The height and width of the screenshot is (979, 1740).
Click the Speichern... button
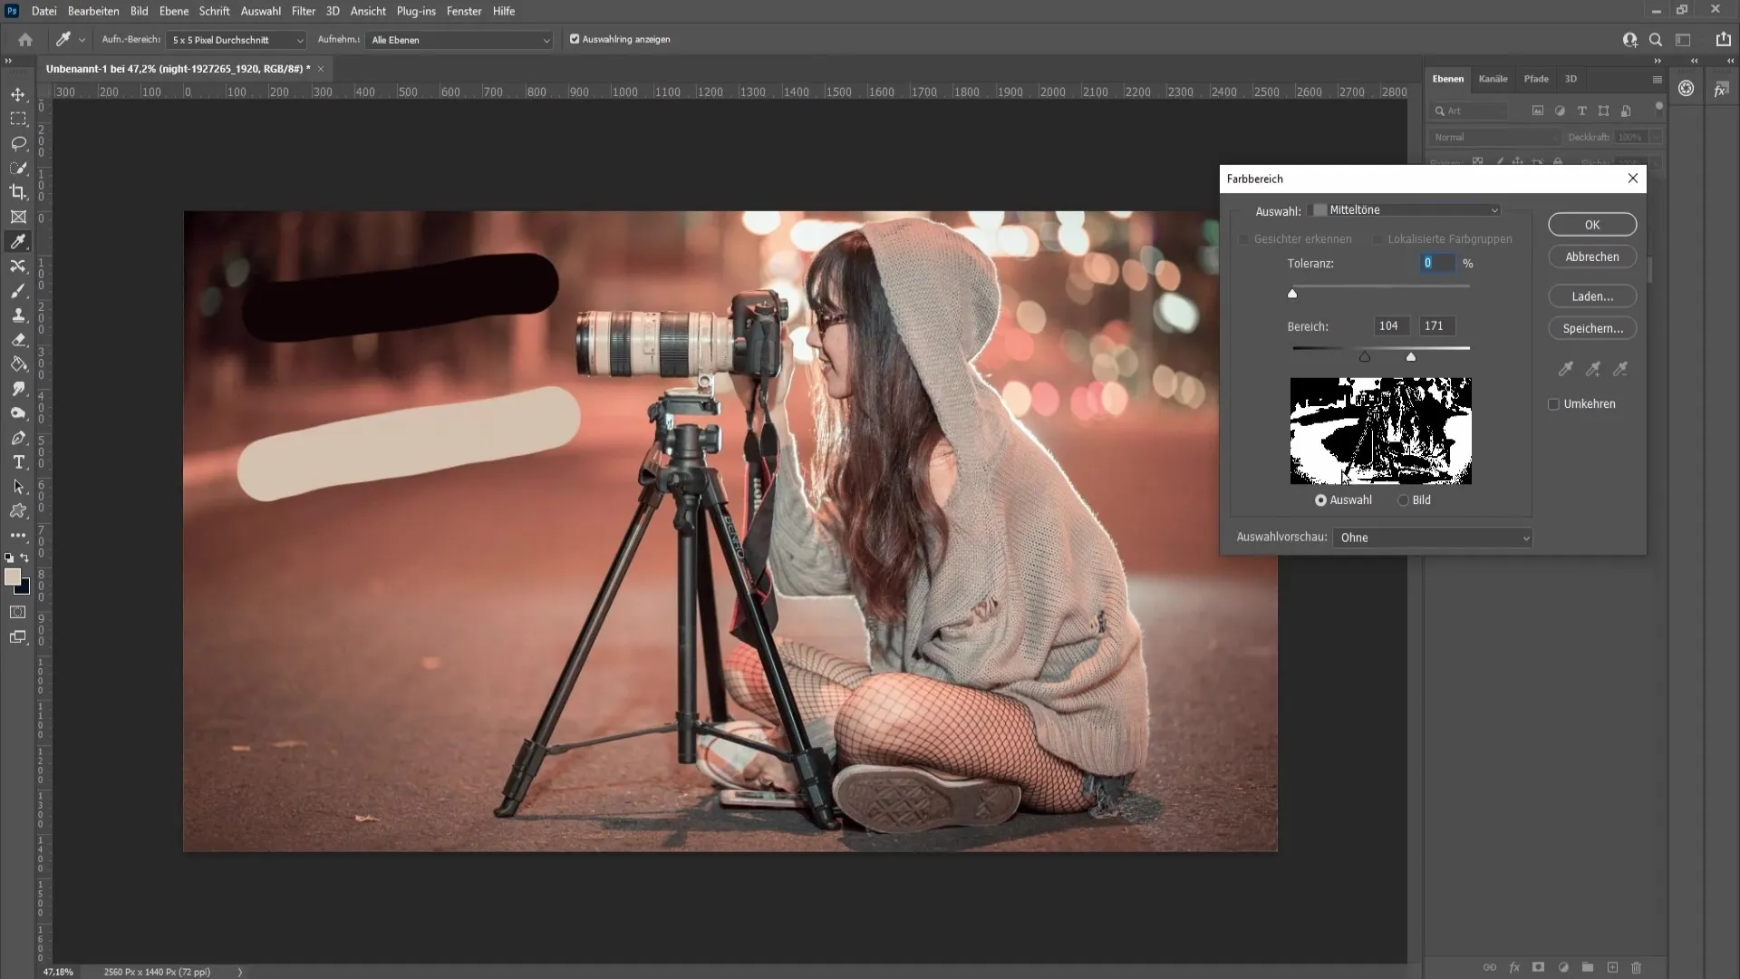point(1592,328)
